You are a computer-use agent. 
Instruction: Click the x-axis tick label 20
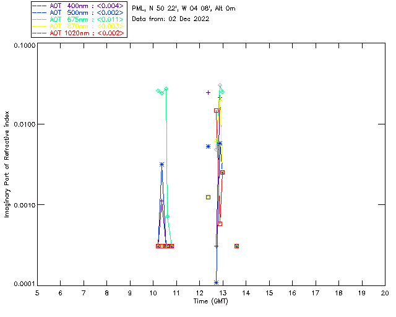(385, 293)
